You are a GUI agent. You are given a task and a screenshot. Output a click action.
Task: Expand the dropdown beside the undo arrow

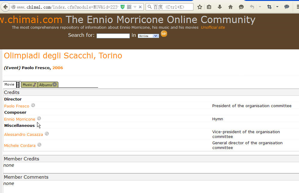260,7
